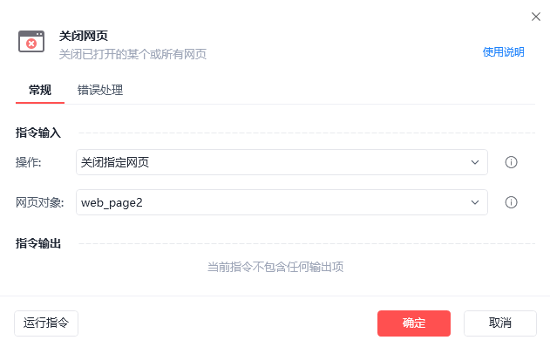550x347 pixels.
Task: Switch to the 常规 tab
Action: click(40, 90)
